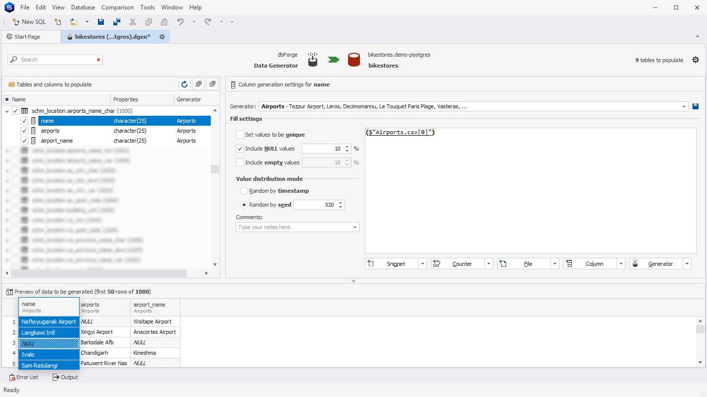
Task: Click the Save All icon
Action: 117,22
